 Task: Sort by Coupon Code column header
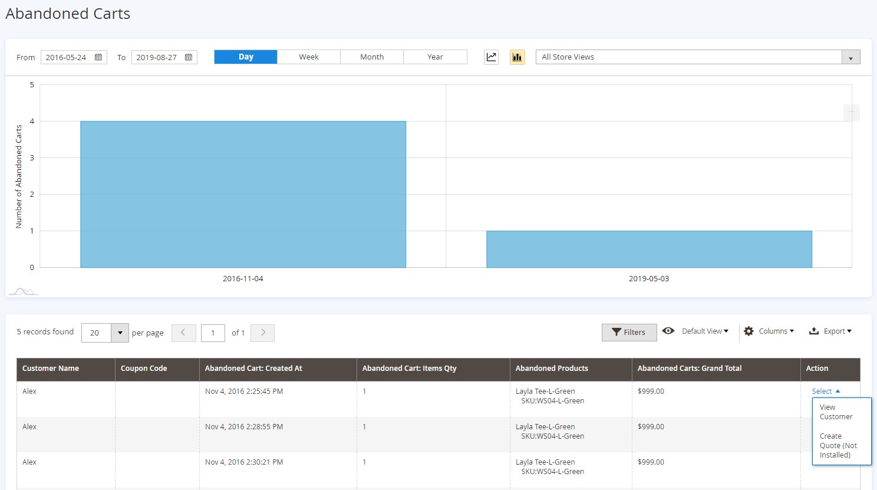(x=157, y=369)
